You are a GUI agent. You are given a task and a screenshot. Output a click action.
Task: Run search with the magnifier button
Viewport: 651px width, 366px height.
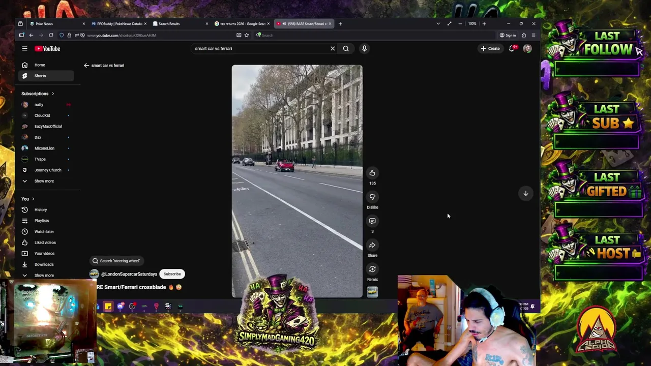click(346, 48)
